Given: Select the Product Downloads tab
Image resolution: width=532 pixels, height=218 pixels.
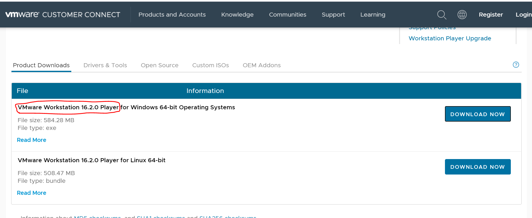Looking at the screenshot, I should (x=41, y=65).
